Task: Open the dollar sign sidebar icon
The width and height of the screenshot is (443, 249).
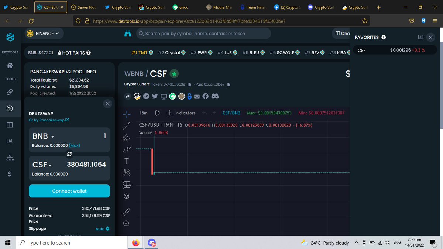Action: (x=10, y=174)
